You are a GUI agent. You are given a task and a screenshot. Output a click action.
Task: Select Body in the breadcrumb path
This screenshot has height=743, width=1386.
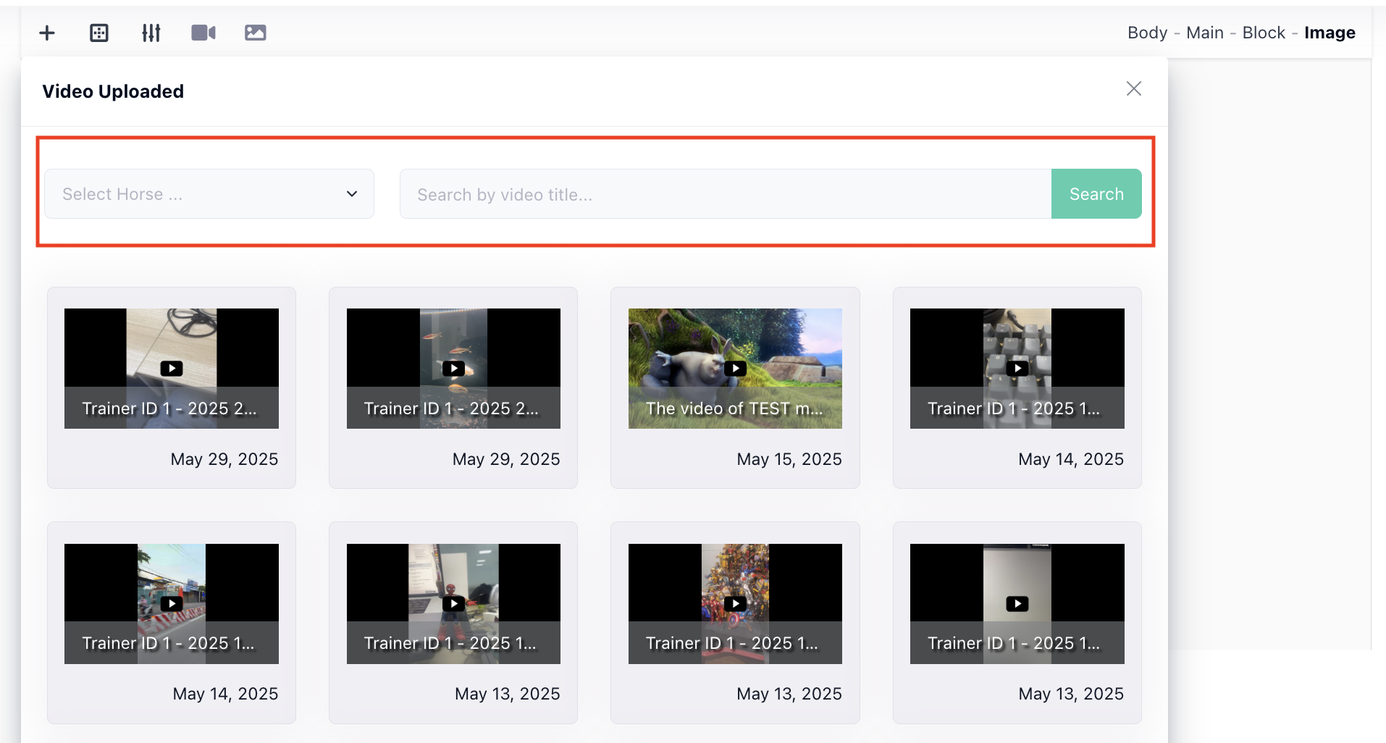coord(1147,33)
